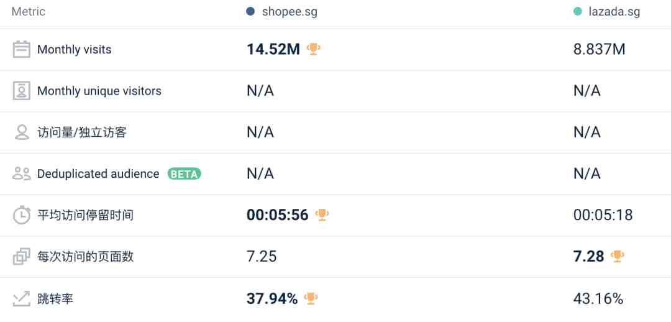Open the shopee.sg column header link
671x322 pixels.
click(x=290, y=12)
